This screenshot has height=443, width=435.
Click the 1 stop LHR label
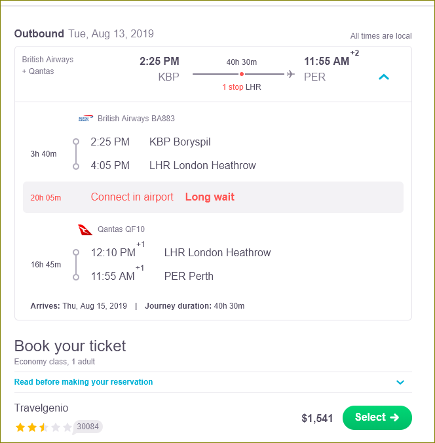242,87
